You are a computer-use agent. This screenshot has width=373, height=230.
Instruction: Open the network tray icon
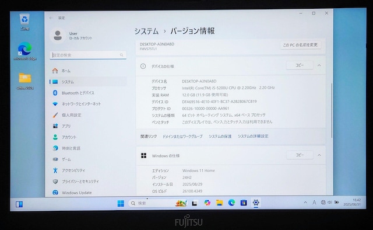(x=323, y=202)
